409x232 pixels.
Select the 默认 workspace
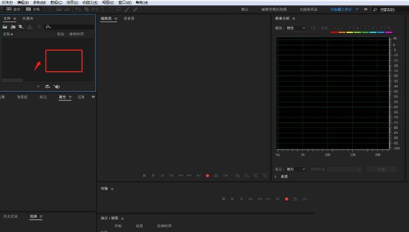[x=244, y=9]
